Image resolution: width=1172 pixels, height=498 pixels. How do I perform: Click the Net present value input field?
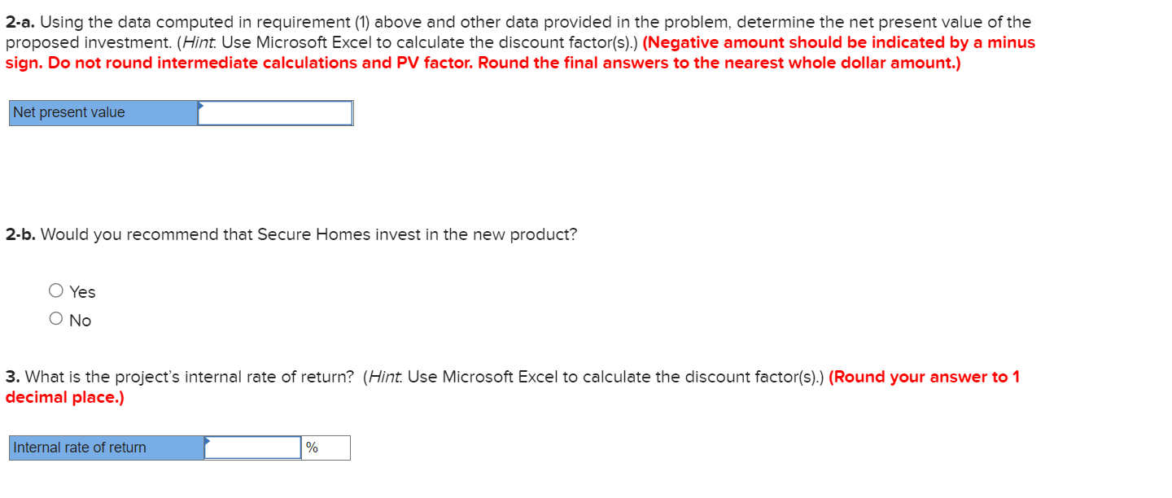click(275, 113)
